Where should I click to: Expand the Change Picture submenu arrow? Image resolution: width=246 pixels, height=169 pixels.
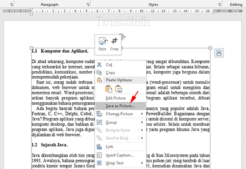142,114
